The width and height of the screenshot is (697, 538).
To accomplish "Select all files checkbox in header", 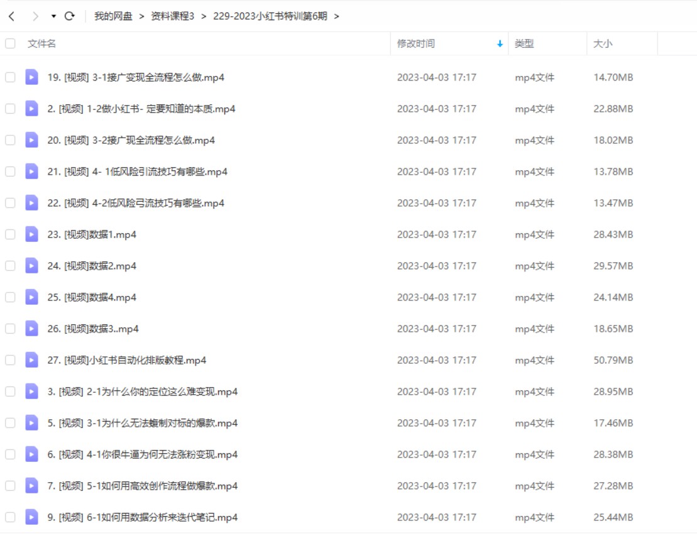I will coord(10,43).
